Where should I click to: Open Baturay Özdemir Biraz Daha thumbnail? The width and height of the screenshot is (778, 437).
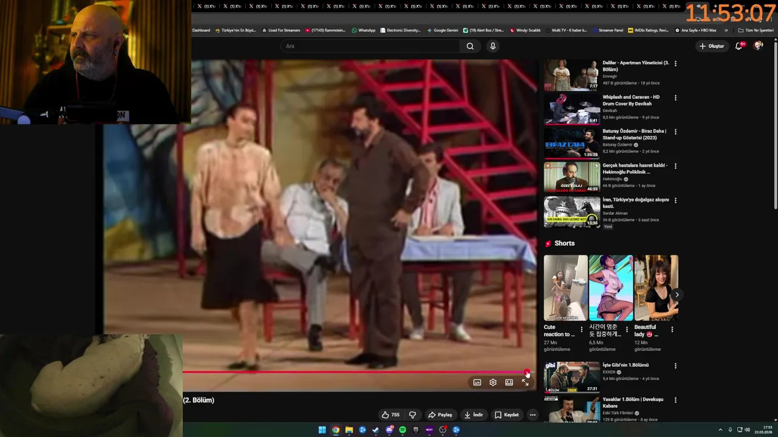pyautogui.click(x=571, y=143)
